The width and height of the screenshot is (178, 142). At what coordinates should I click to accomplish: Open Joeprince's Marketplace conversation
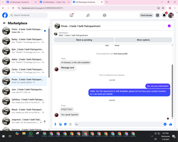click(x=24, y=121)
